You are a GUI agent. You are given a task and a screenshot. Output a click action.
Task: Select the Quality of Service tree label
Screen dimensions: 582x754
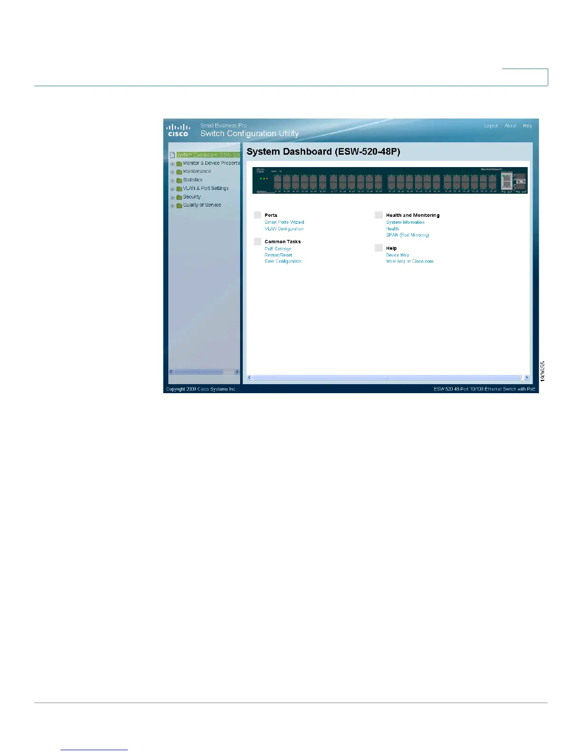click(202, 205)
